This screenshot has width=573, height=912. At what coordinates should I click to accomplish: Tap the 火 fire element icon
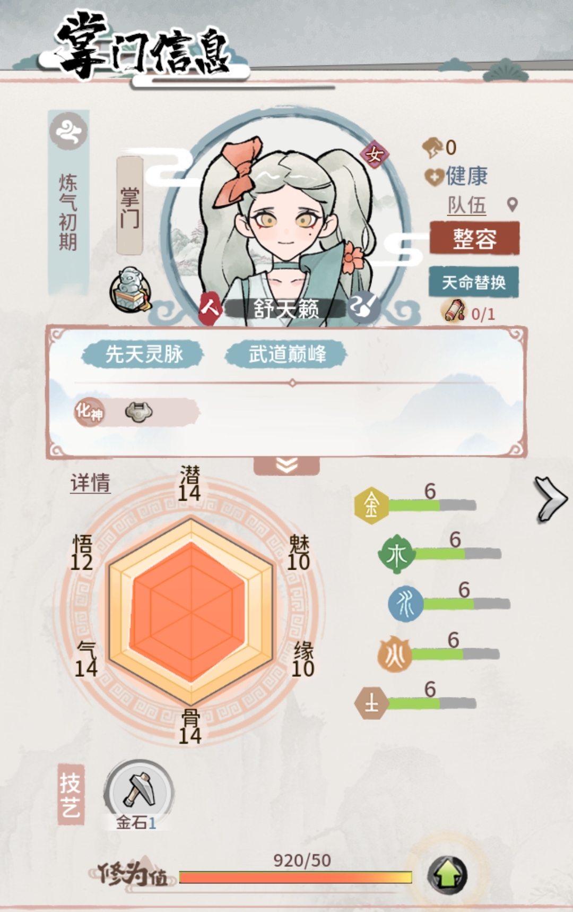(395, 654)
